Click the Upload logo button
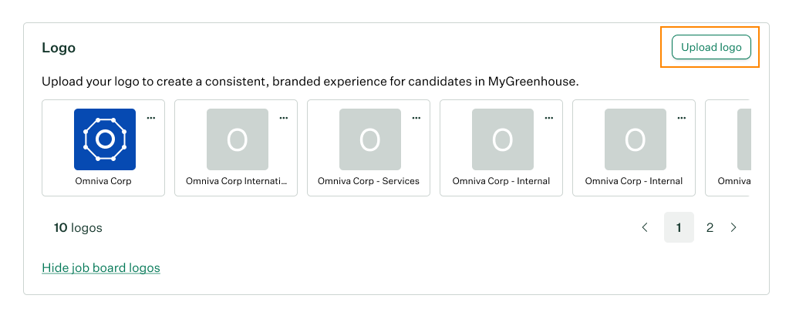789x312 pixels. (711, 47)
